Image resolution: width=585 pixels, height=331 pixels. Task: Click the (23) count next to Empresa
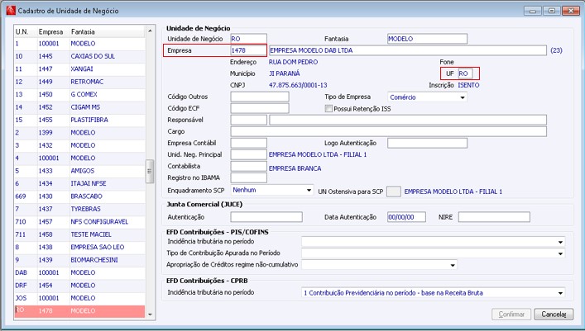tap(556, 50)
